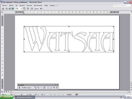Viewport: 132px width, 99px height.
Task: Click the next page double arrow
Action: click(131, 89)
